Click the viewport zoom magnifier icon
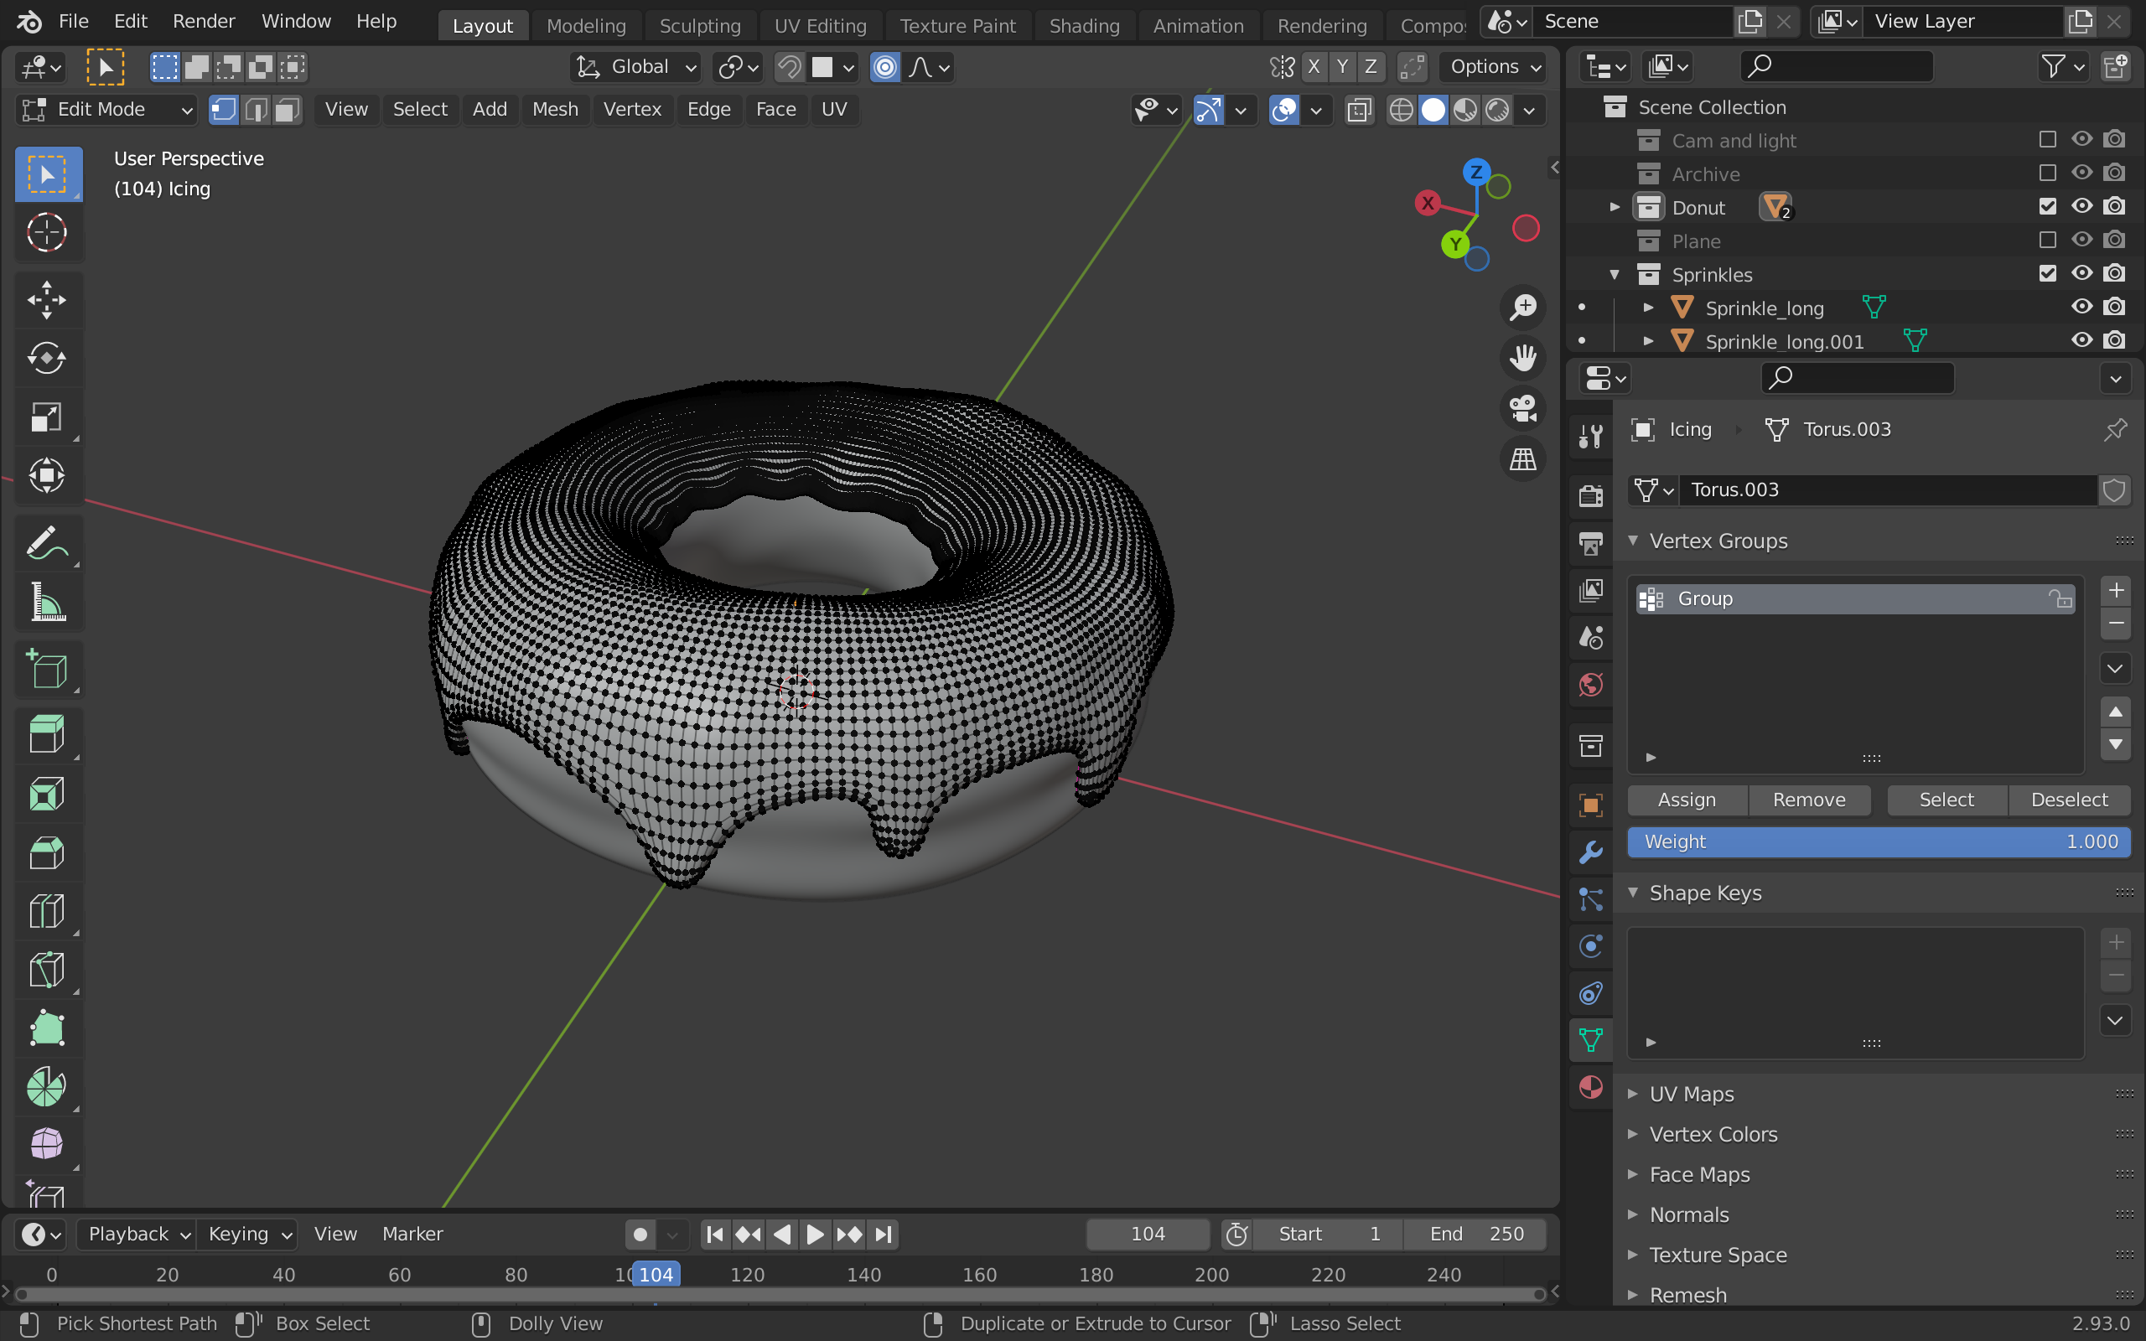2146x1341 pixels. [x=1522, y=307]
